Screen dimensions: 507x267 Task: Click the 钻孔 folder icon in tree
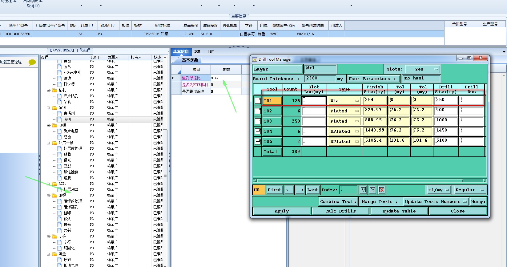(x=54, y=90)
